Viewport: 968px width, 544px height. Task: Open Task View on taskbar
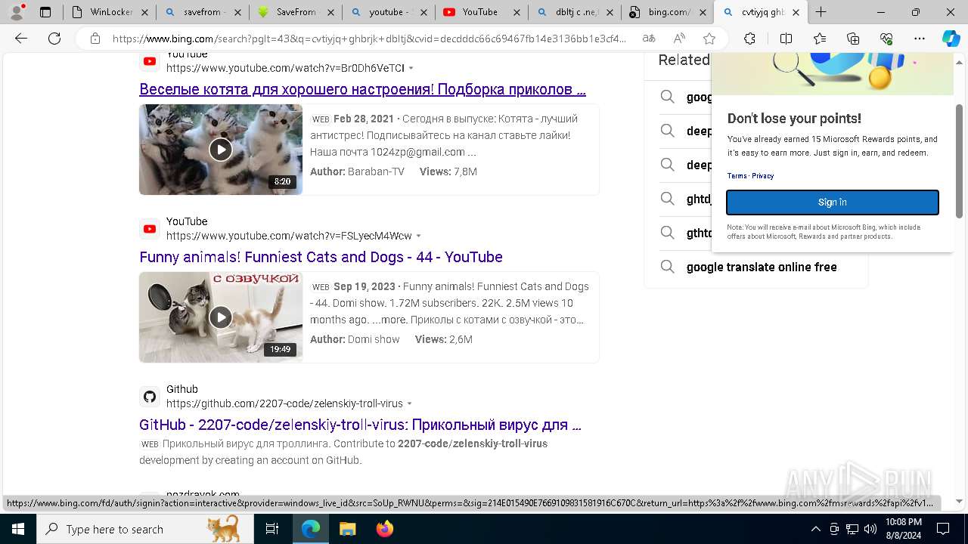click(272, 529)
